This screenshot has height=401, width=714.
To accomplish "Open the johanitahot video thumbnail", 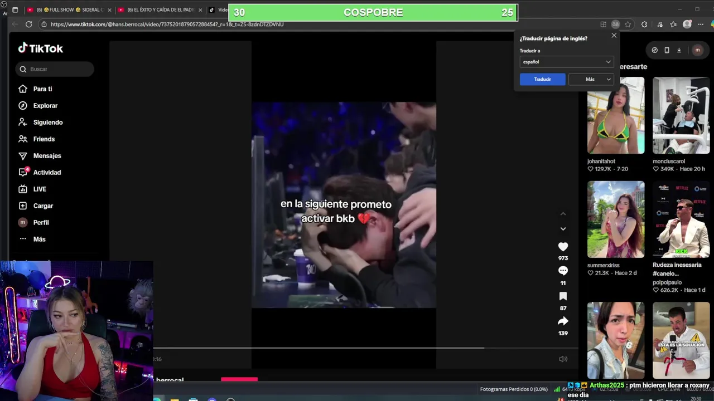I will pyautogui.click(x=616, y=115).
